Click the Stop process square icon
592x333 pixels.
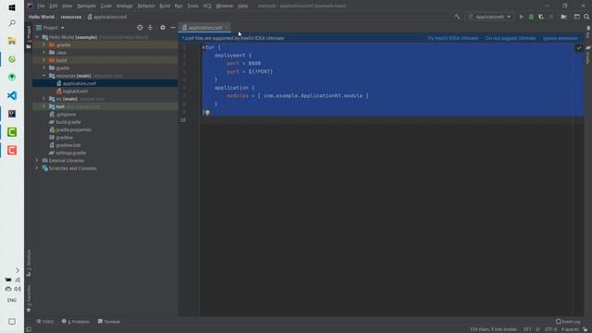(x=551, y=17)
